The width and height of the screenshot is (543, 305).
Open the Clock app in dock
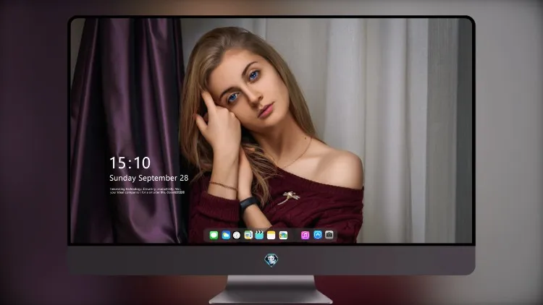tap(237, 235)
